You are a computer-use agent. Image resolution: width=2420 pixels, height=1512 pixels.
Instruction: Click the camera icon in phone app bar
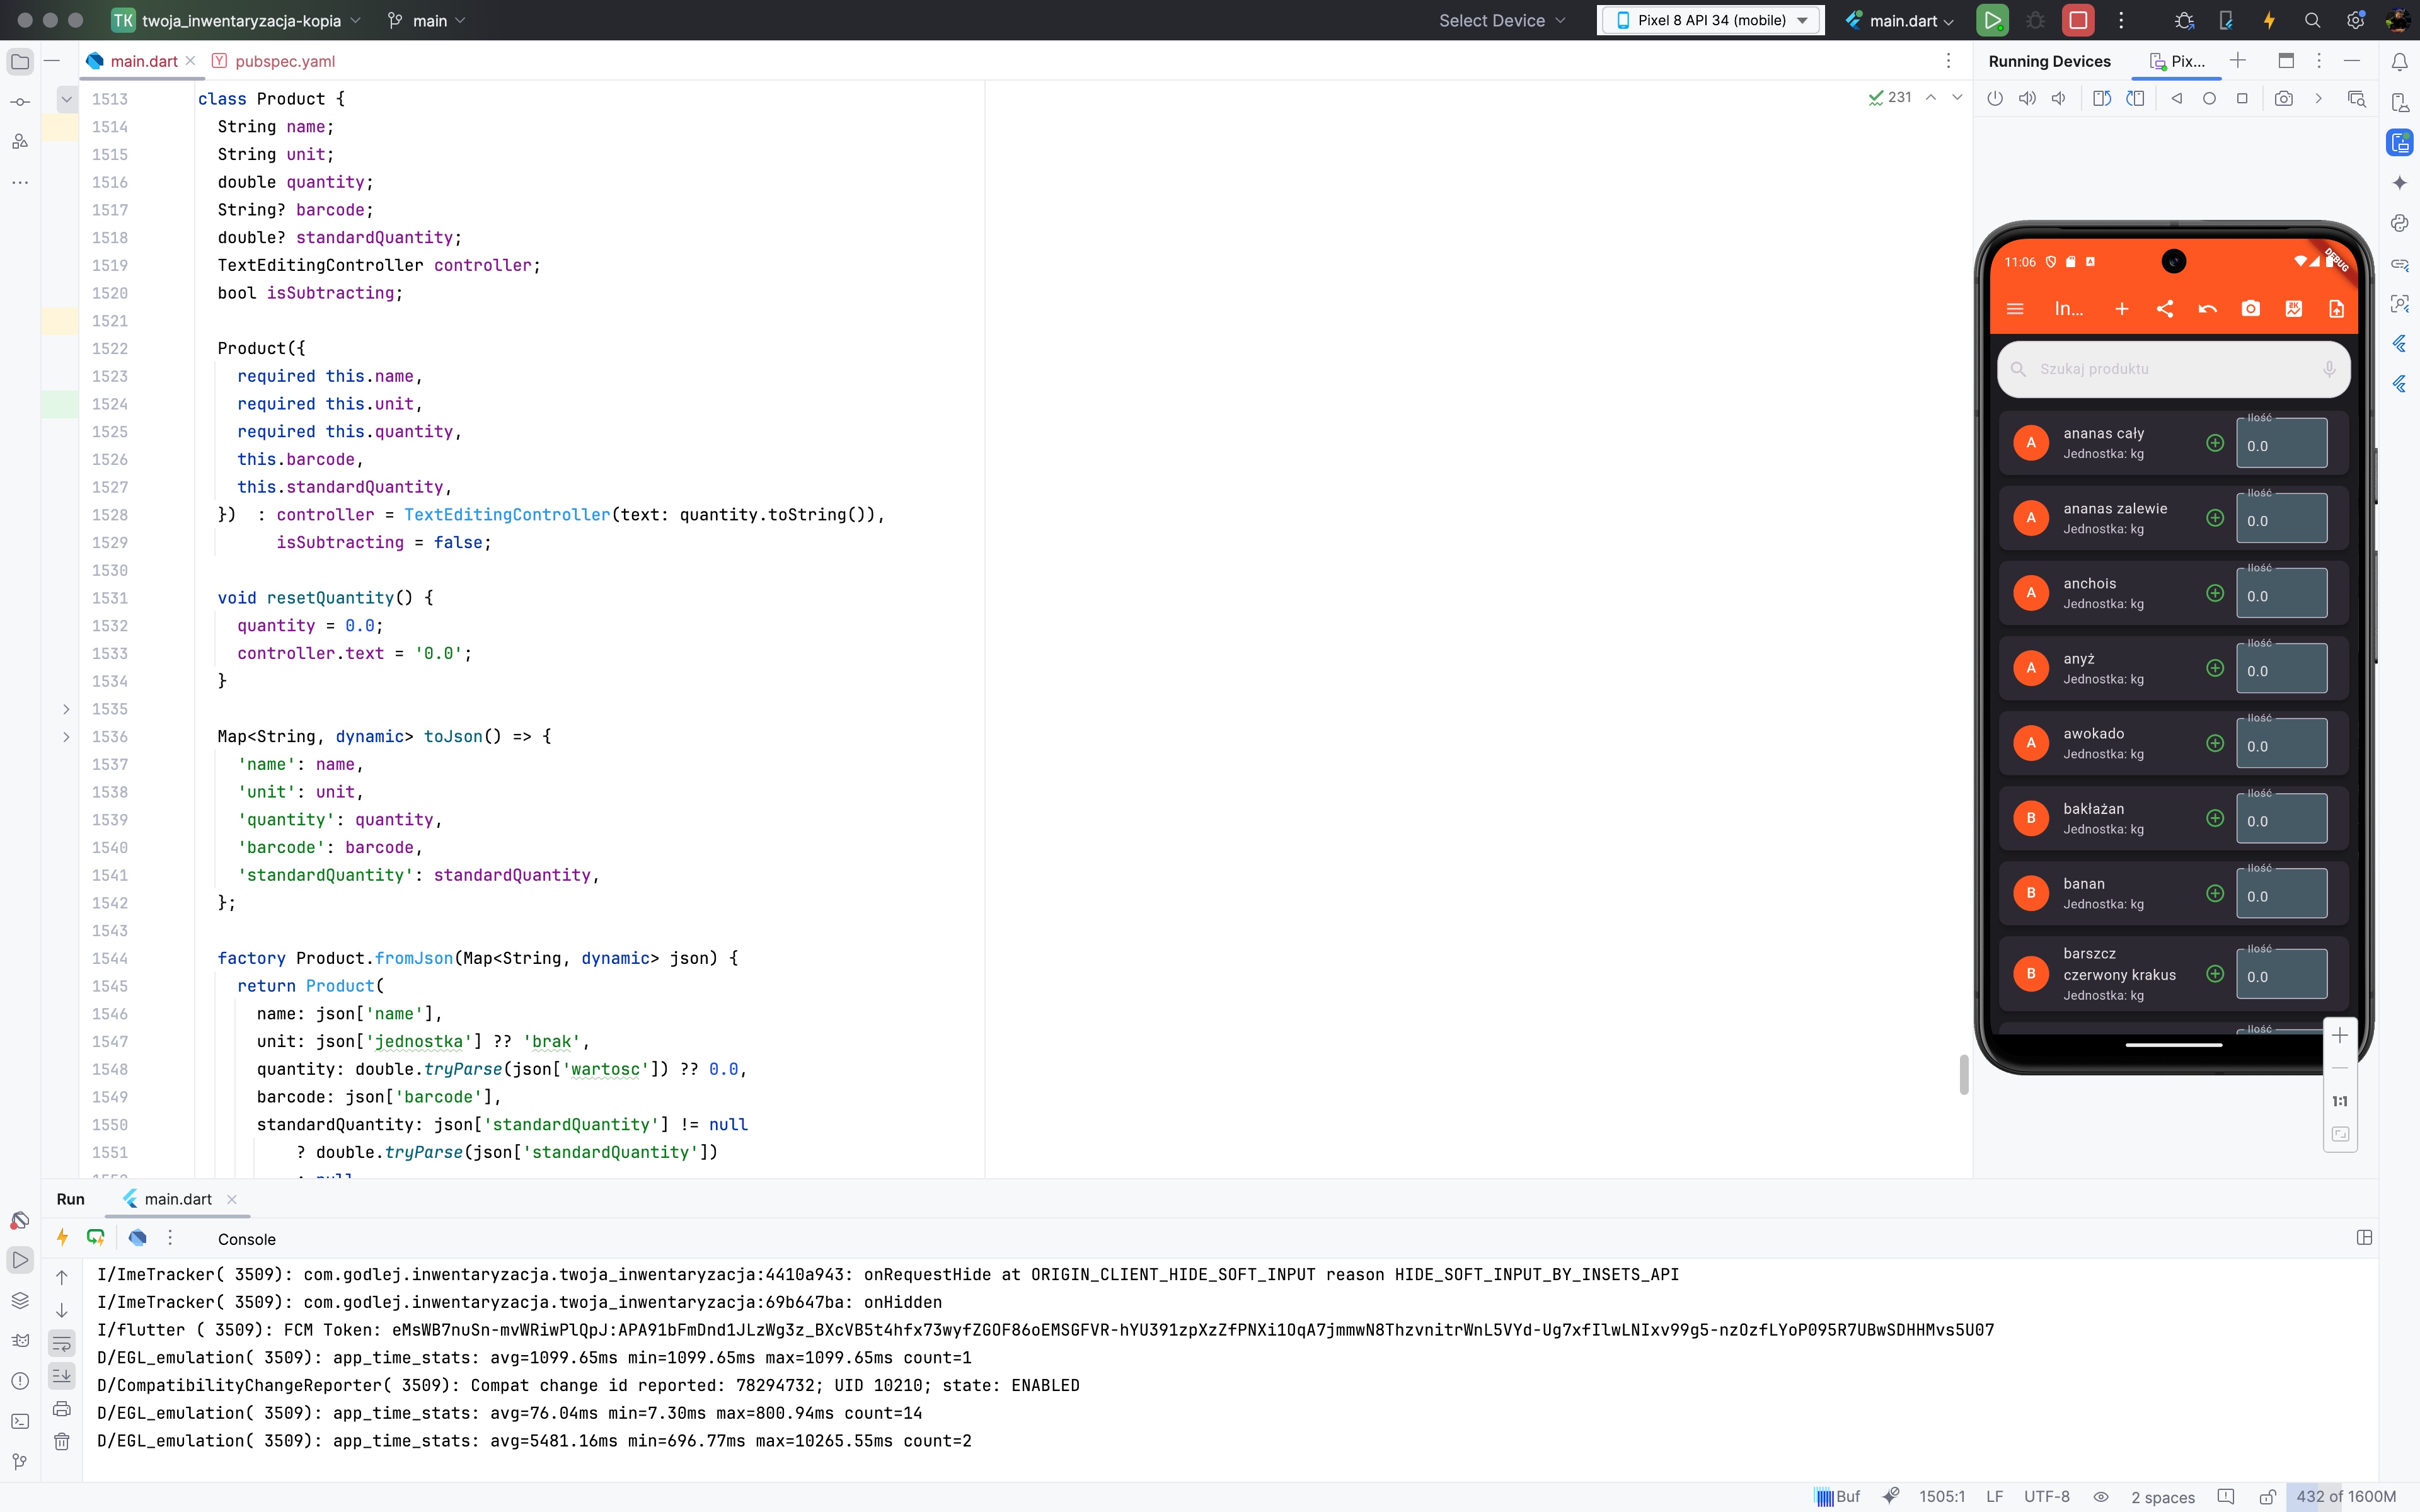[x=2250, y=309]
